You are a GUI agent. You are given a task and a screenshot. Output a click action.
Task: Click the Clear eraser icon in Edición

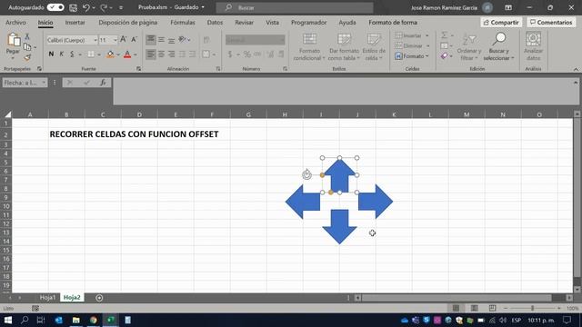point(445,56)
